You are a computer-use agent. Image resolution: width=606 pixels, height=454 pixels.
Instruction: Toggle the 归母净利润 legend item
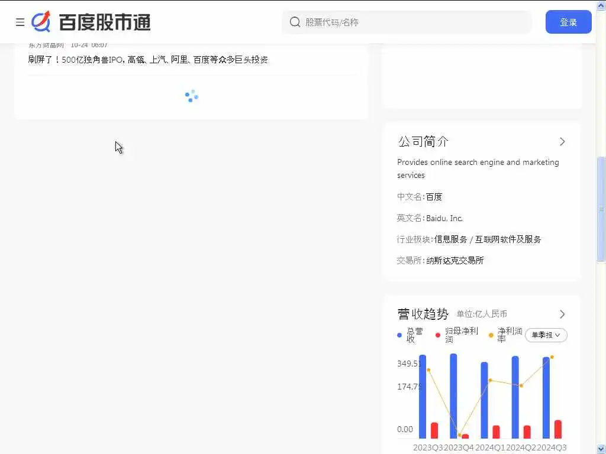[x=457, y=335]
